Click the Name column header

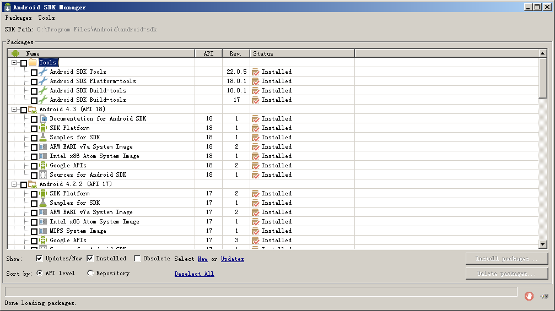101,53
